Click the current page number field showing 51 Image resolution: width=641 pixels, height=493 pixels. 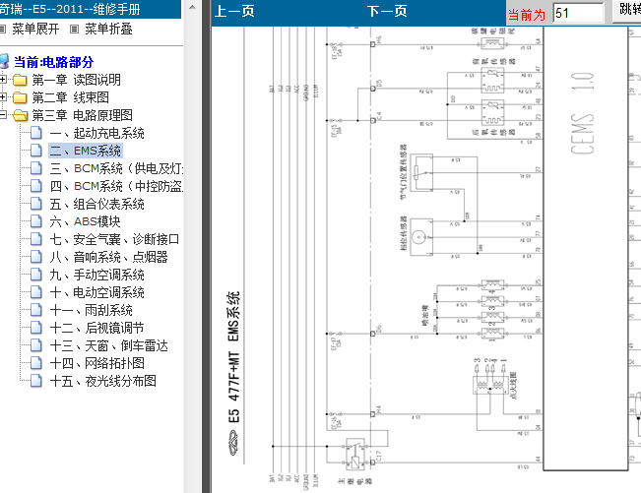[578, 13]
